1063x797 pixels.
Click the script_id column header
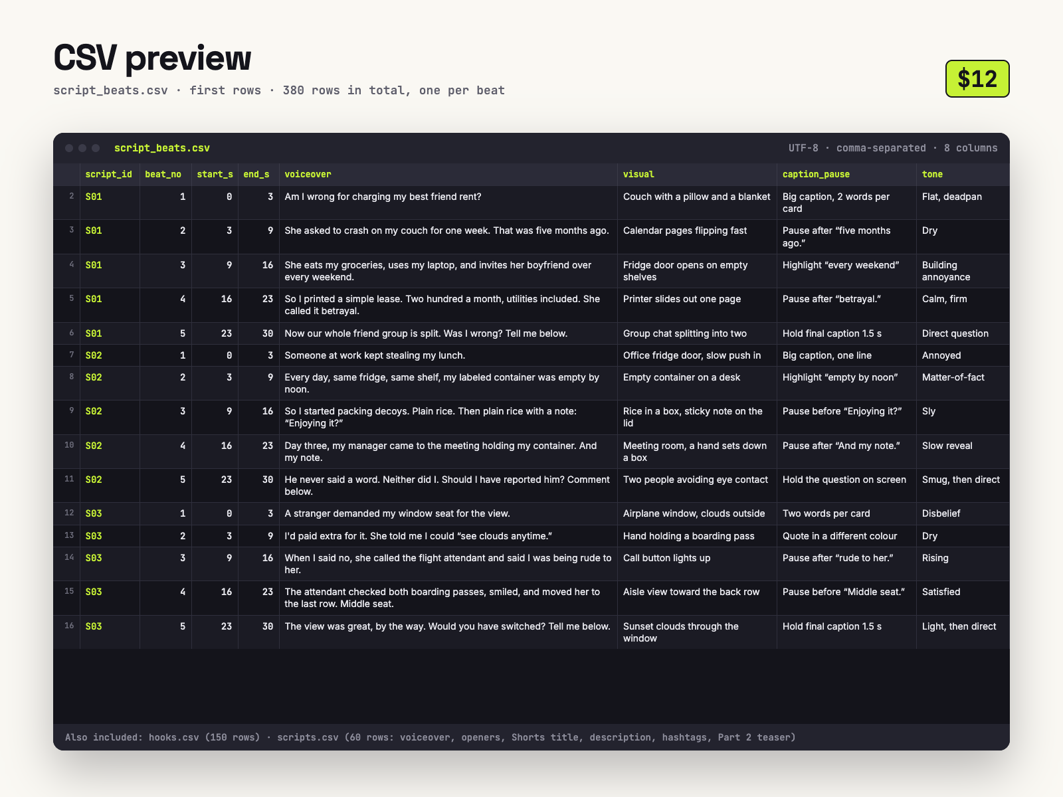(109, 174)
